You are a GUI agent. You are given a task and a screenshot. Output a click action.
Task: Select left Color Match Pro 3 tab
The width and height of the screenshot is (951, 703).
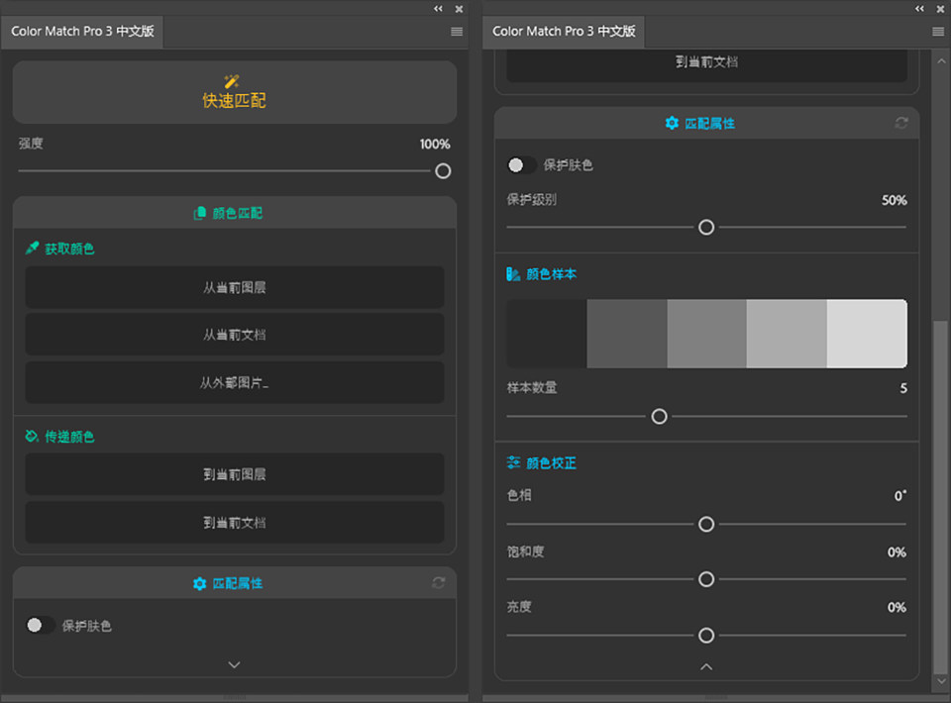pyautogui.click(x=82, y=32)
